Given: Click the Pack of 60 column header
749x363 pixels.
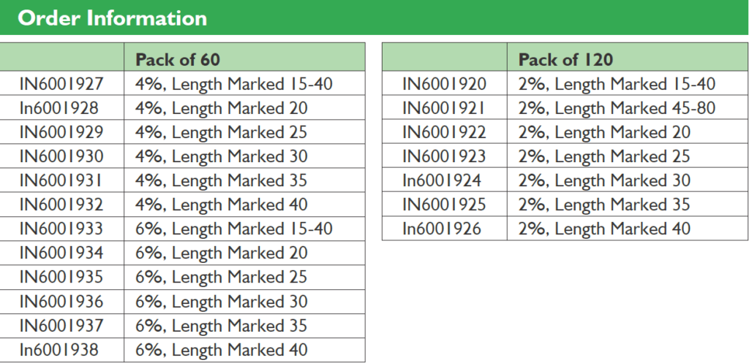Looking at the screenshot, I should pyautogui.click(x=177, y=59).
